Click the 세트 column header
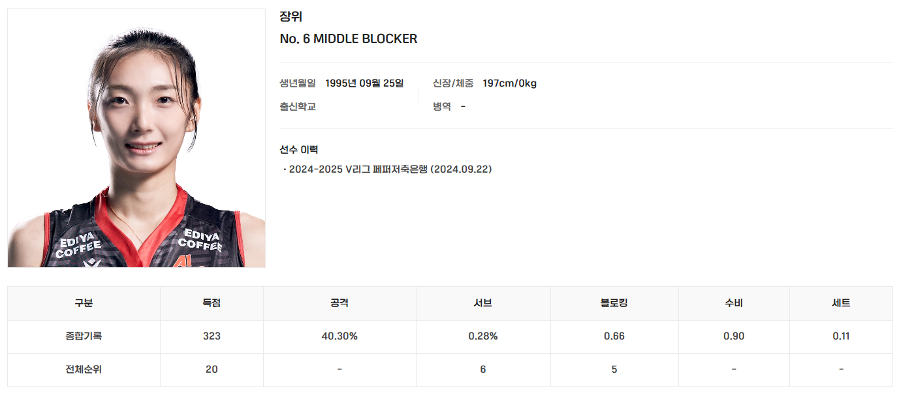Image resolution: width=899 pixels, height=393 pixels. 841,303
